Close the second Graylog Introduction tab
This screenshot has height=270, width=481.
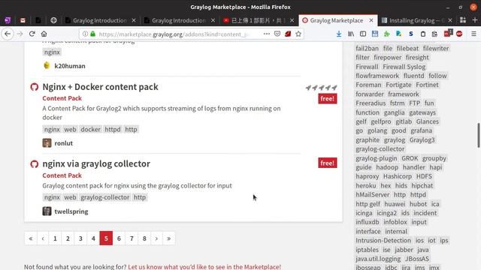pos(213,20)
